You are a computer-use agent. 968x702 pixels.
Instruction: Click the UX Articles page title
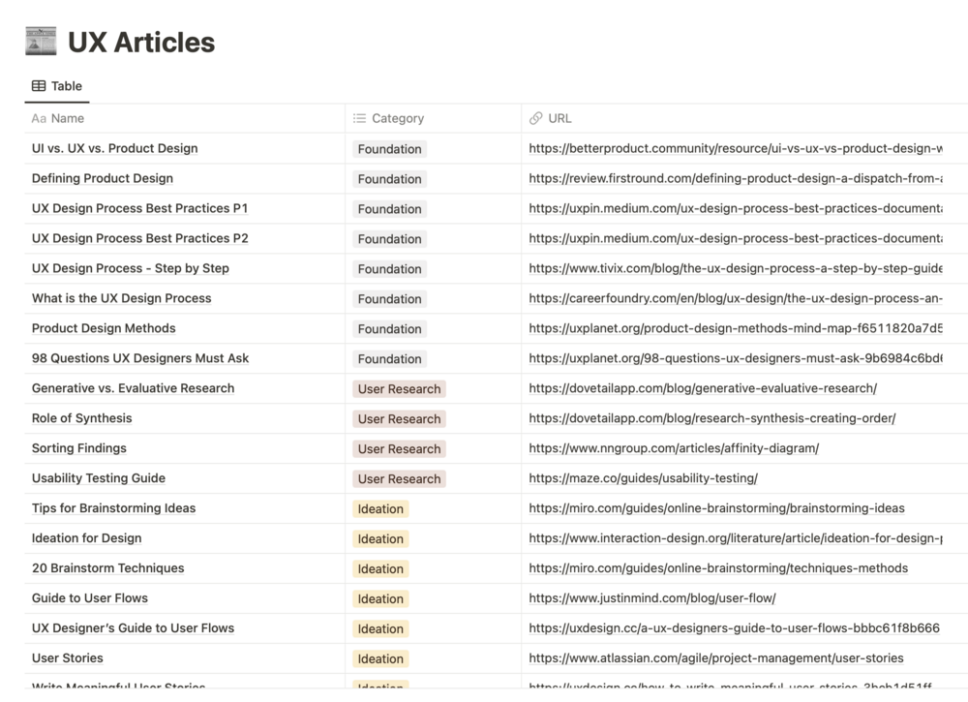(141, 42)
